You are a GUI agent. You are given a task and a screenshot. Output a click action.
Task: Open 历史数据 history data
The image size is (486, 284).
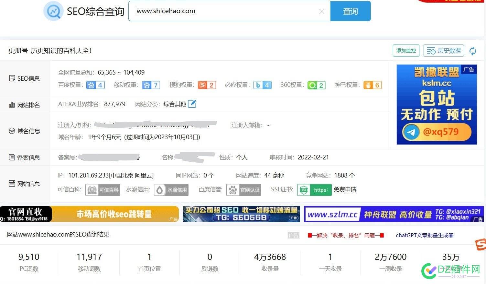[444, 51]
